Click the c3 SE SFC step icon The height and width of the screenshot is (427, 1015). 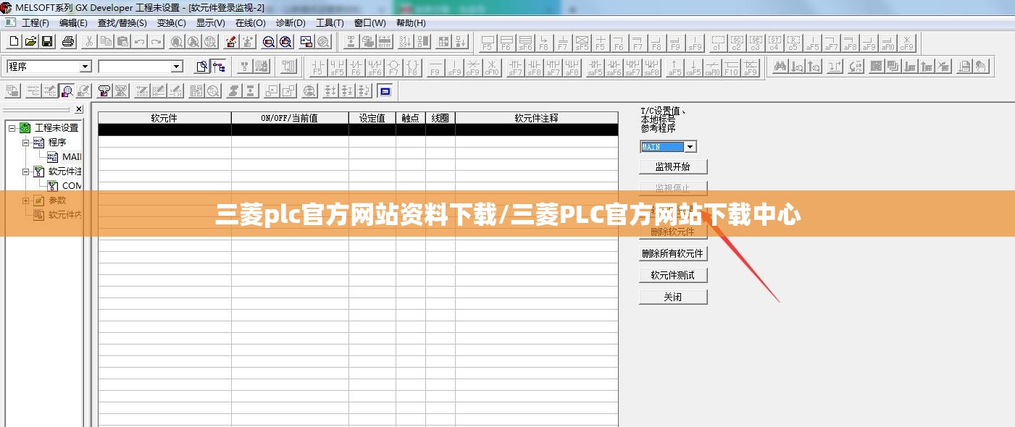click(x=755, y=43)
